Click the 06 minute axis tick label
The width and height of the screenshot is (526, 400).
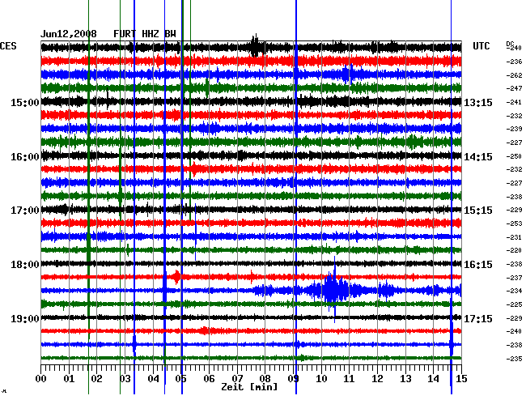click(209, 379)
